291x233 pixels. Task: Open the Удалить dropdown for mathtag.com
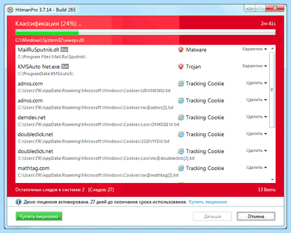tap(257, 167)
